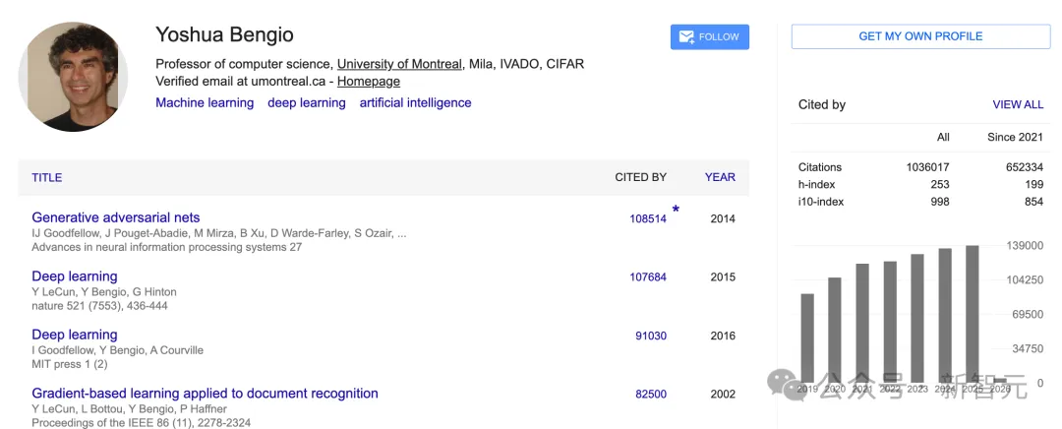Click the envelope icon in Follow button
This screenshot has width=1062, height=429.
(685, 37)
